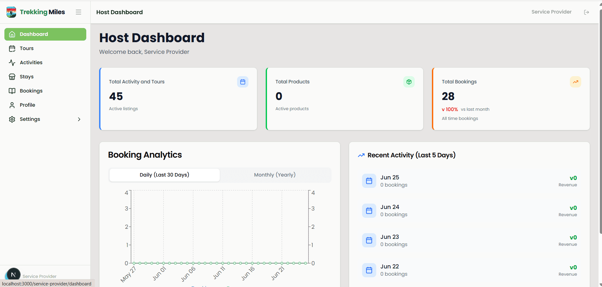The width and height of the screenshot is (602, 287).
Task: Click the May 27 axis label on the chart
Action: [x=128, y=274]
